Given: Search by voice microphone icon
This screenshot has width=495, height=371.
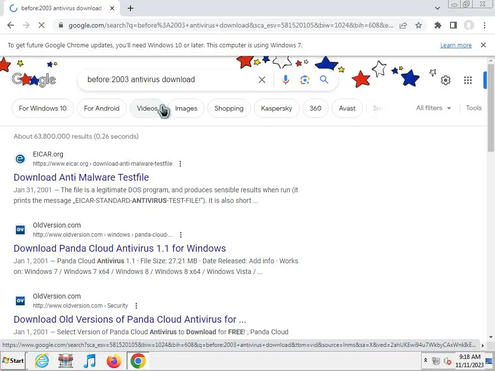Looking at the screenshot, I should tap(286, 80).
